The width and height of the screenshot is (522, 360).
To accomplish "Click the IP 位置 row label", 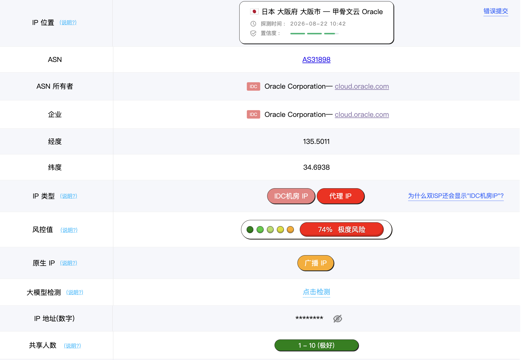I will pos(43,23).
